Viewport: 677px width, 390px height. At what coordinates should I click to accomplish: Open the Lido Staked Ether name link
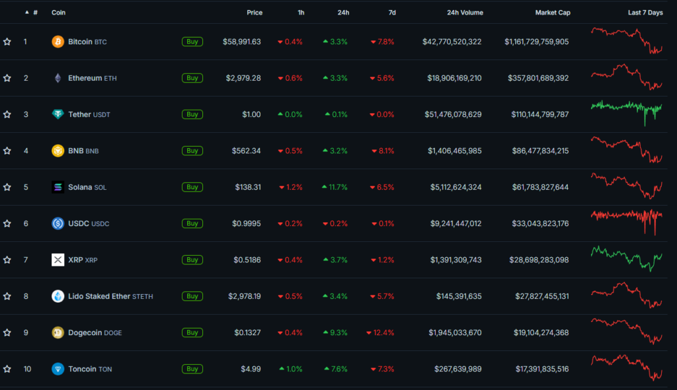click(x=99, y=296)
